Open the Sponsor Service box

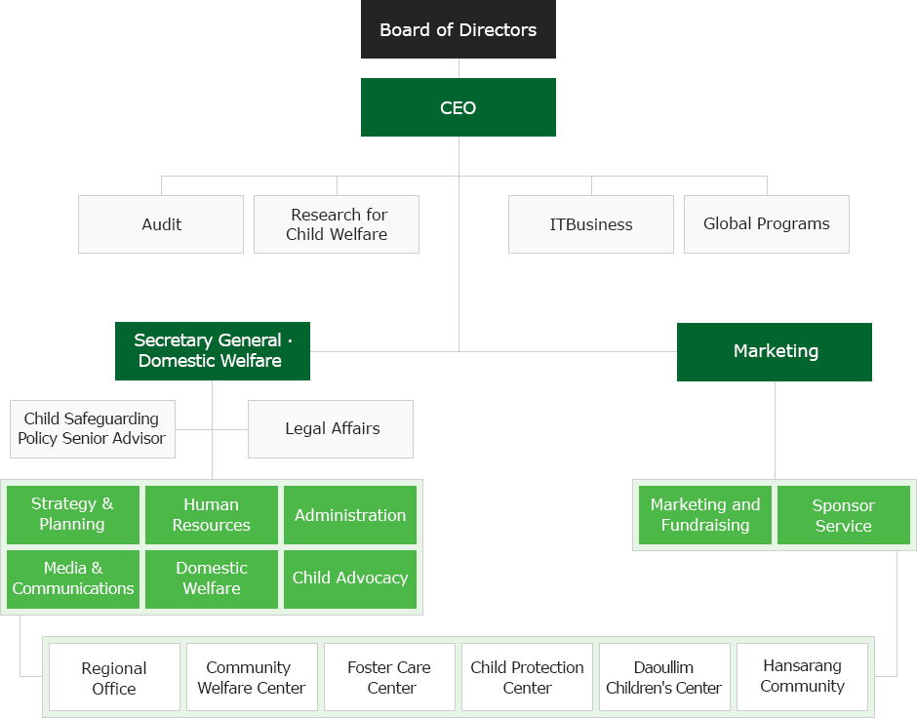(844, 514)
